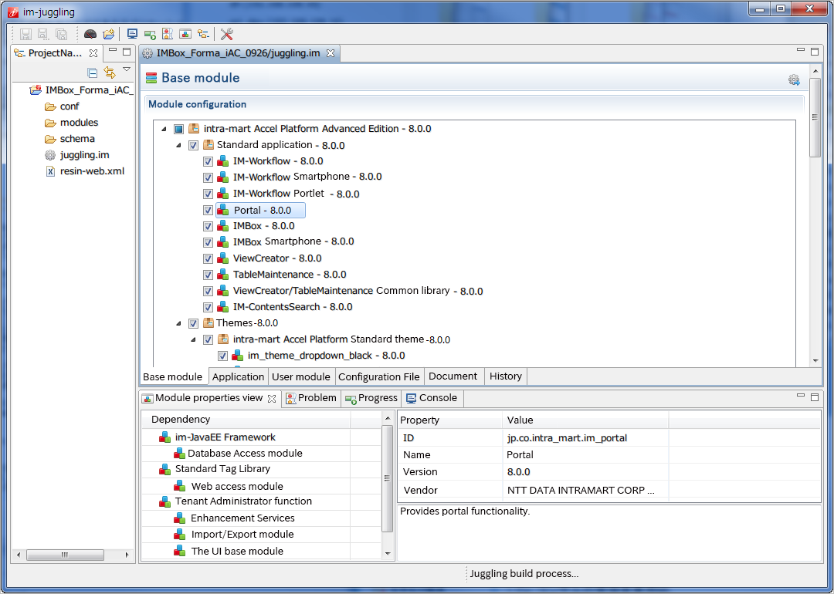
Task: Minimize the ProjectNavigator panel
Action: click(113, 51)
